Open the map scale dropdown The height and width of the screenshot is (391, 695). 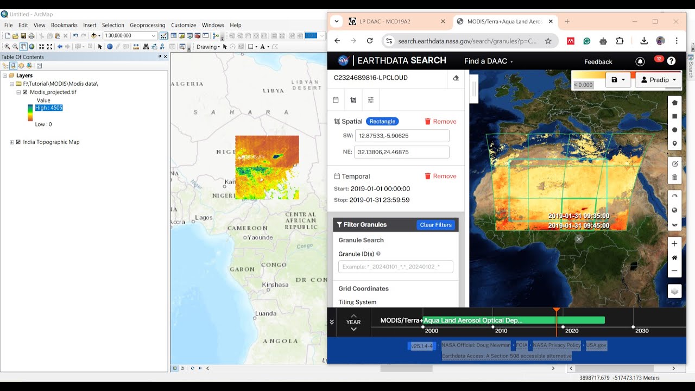[154, 36]
